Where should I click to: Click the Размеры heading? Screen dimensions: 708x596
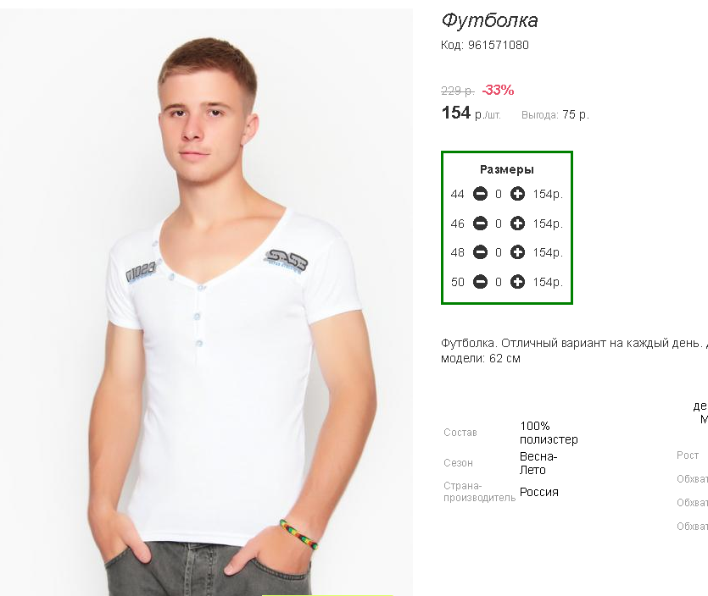[506, 169]
